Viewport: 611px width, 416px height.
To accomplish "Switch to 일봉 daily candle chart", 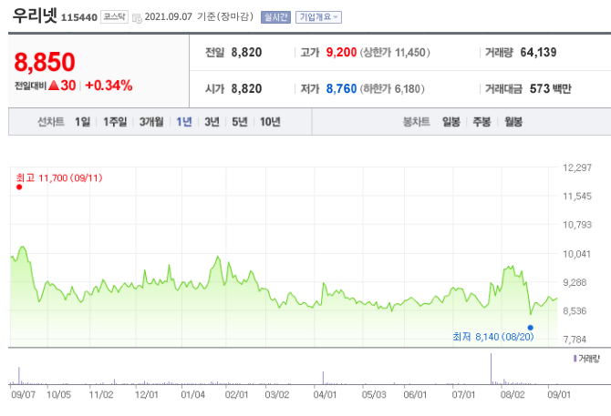I will pyautogui.click(x=451, y=122).
